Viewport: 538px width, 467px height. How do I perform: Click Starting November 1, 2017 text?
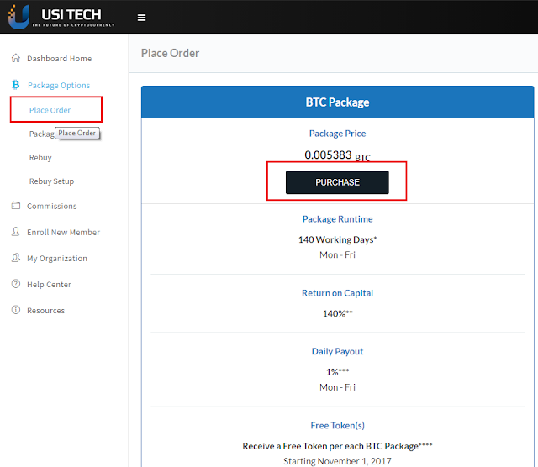tap(338, 461)
